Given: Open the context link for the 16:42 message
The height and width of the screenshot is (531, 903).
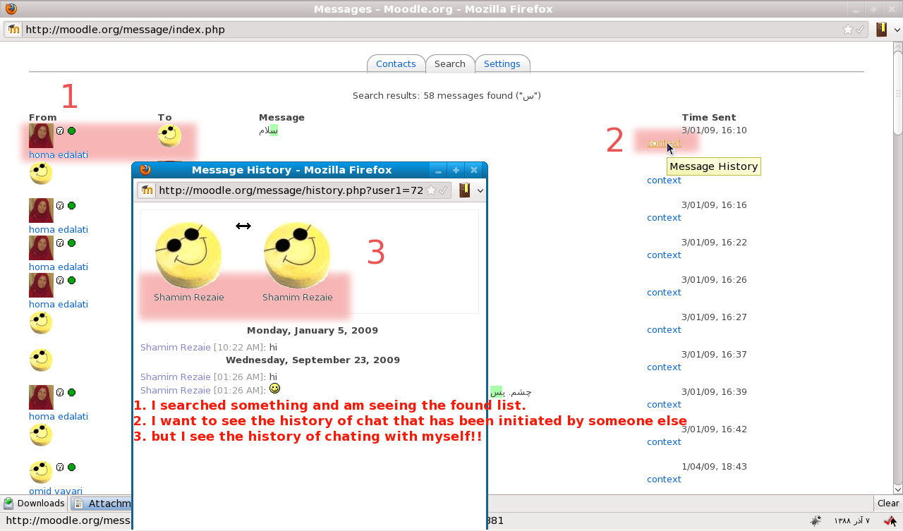Looking at the screenshot, I should tap(664, 442).
